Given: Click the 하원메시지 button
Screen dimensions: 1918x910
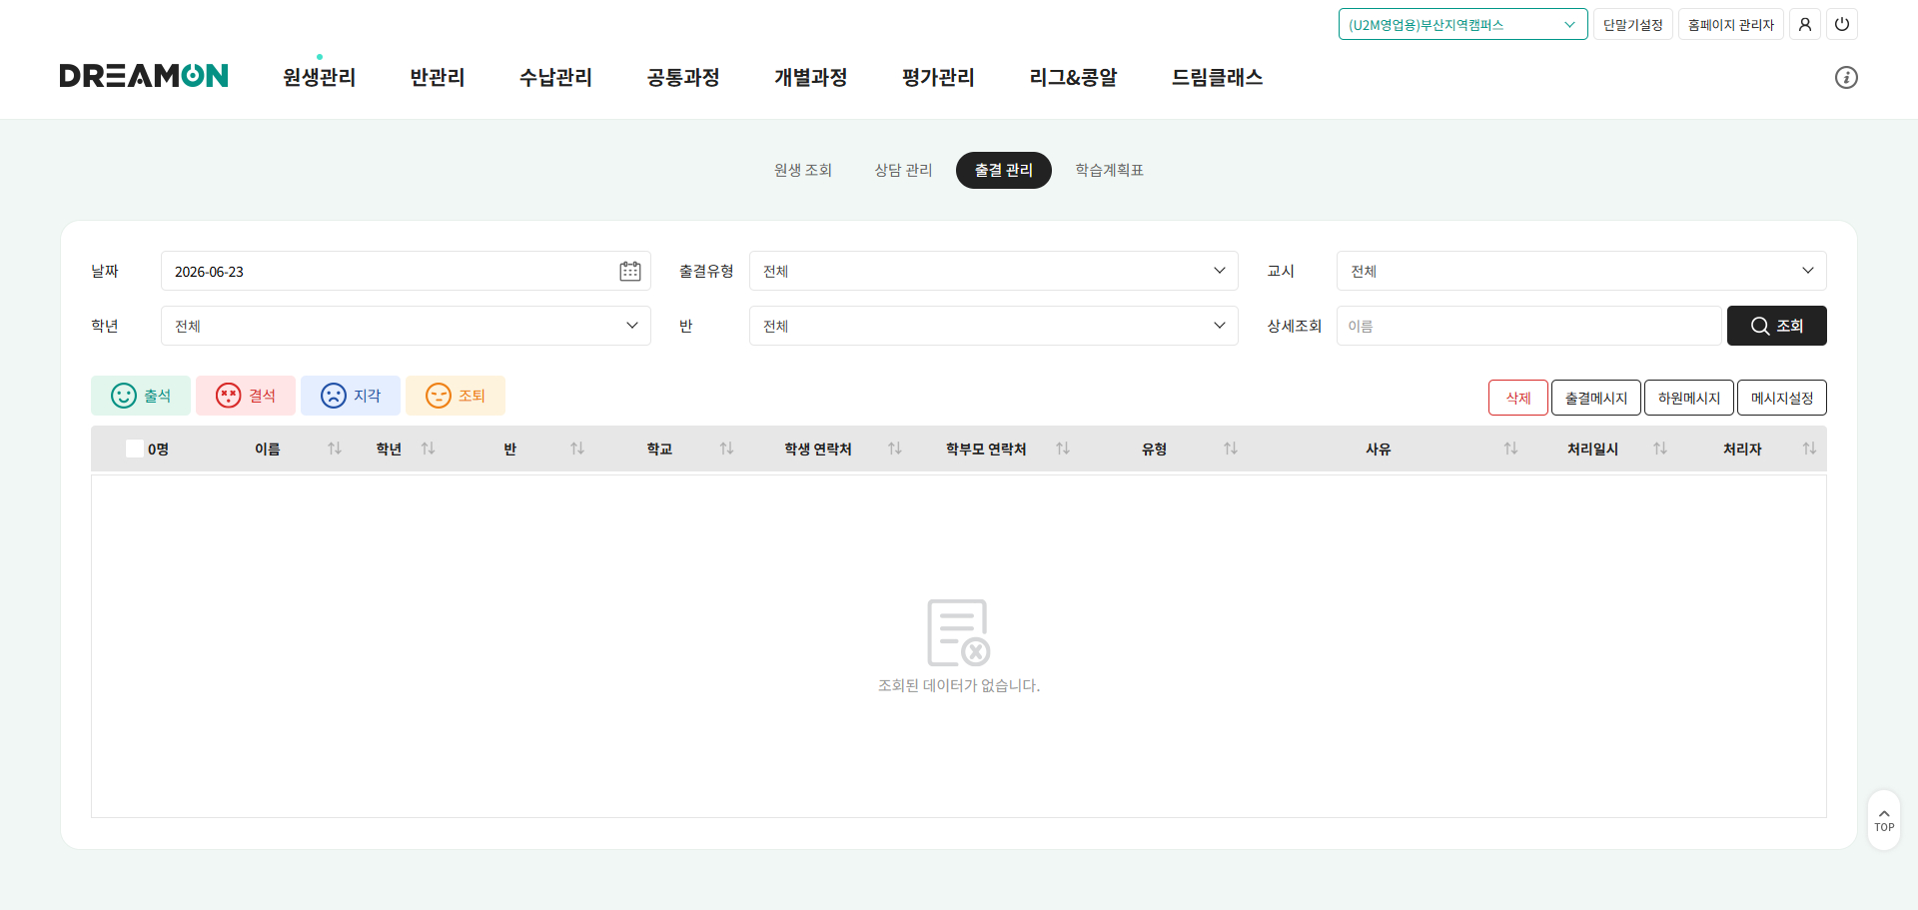Looking at the screenshot, I should [1689, 398].
